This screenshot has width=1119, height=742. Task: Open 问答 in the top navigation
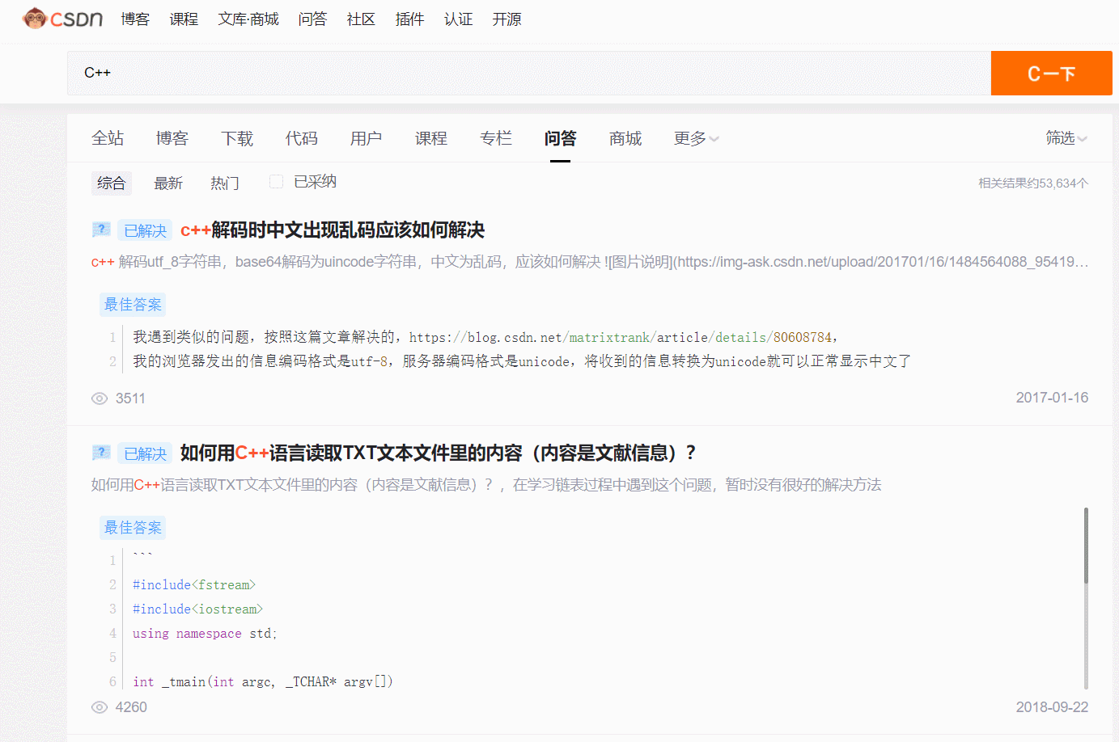pyautogui.click(x=312, y=19)
